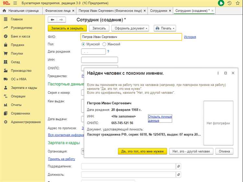
Task: Click the Принять на работу link
Action: (x=62, y=159)
